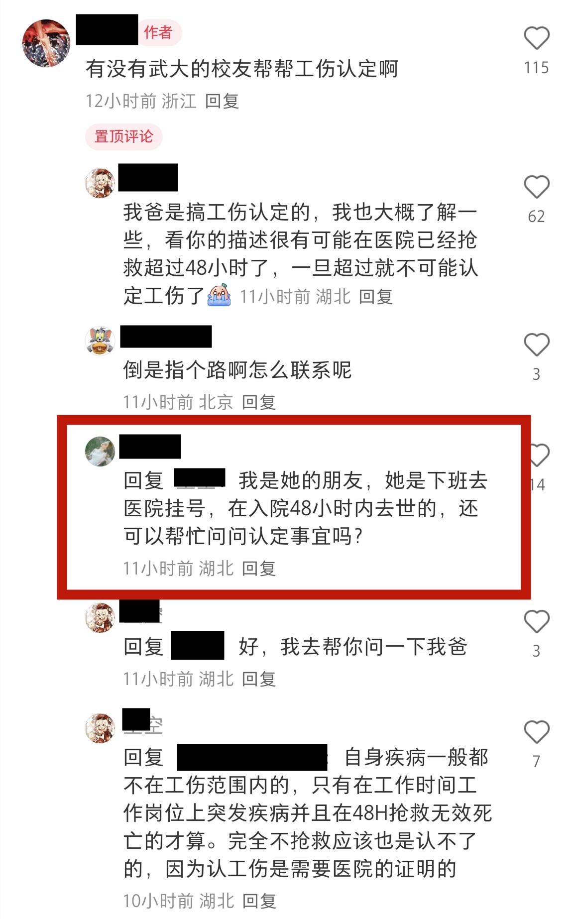Image resolution: width=572 pixels, height=919 pixels.
Task: Open Tom cat avatar commenter profile
Action: coord(100,341)
